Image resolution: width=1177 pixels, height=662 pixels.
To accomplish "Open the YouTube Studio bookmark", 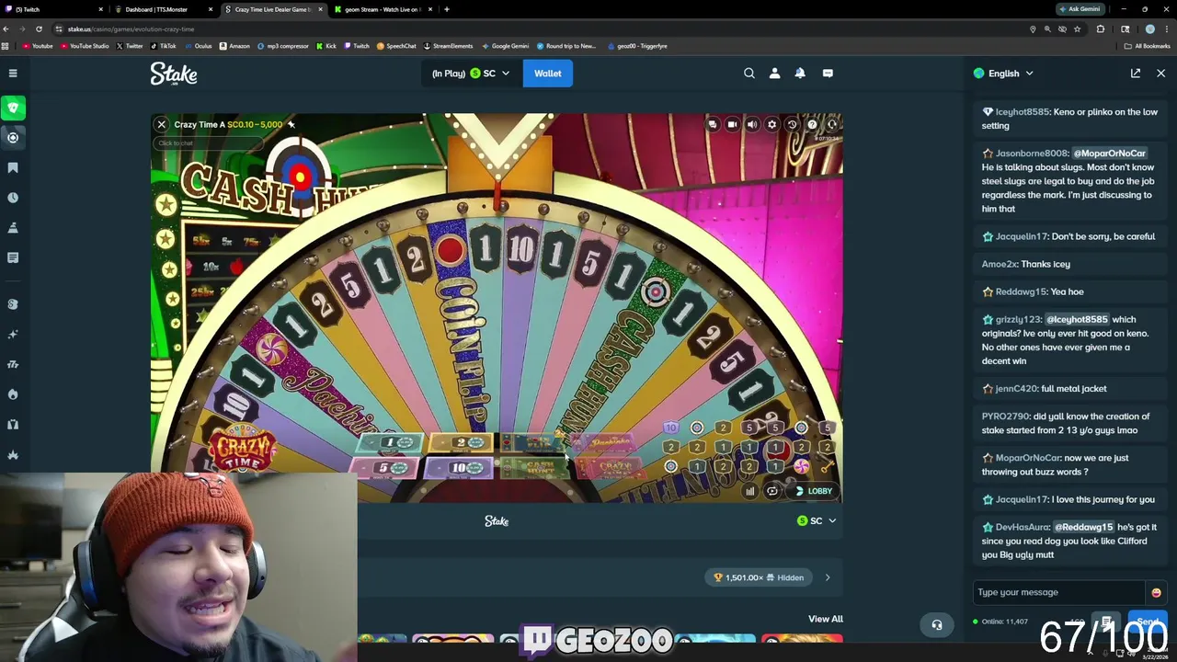I will click(85, 46).
